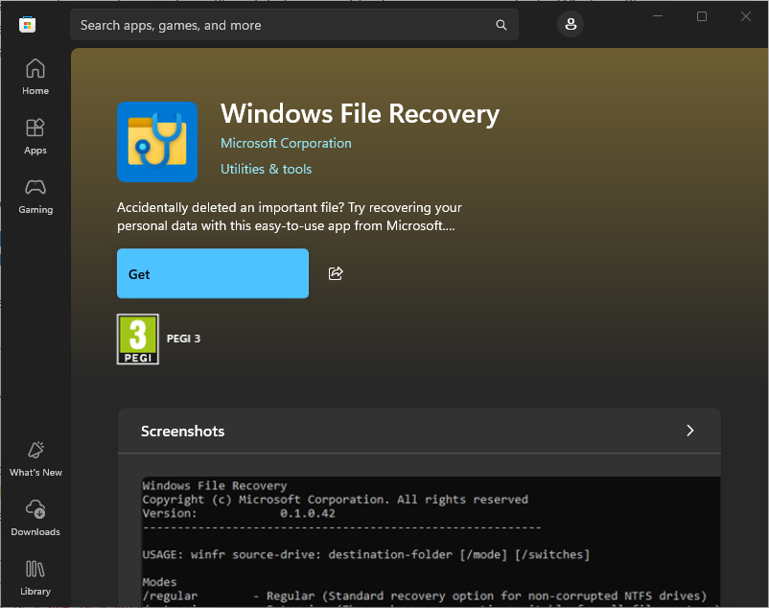Expand Screenshots with the chevron arrow
The image size is (769, 608).
[690, 431]
